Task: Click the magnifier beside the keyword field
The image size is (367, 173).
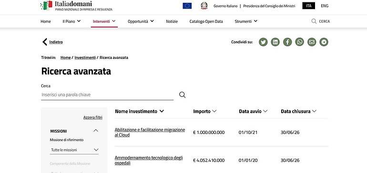Action: click(183, 95)
